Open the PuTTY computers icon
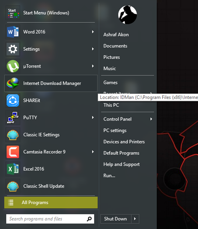Image resolution: width=198 pixels, height=229 pixels. click(13, 118)
